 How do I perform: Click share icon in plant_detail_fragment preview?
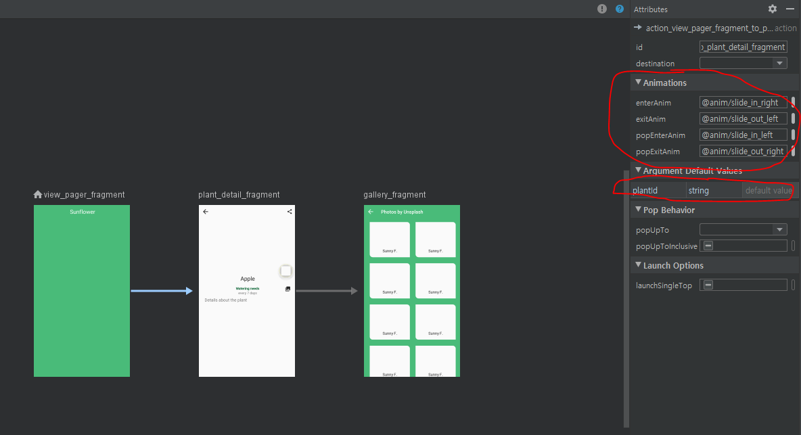(x=289, y=211)
